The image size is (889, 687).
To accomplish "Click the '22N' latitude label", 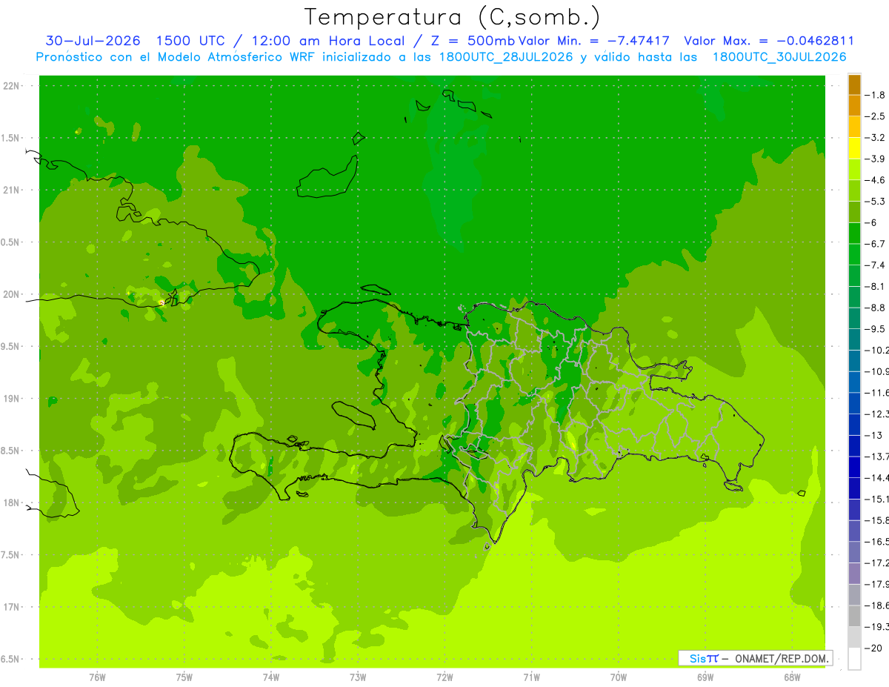I will [x=11, y=86].
